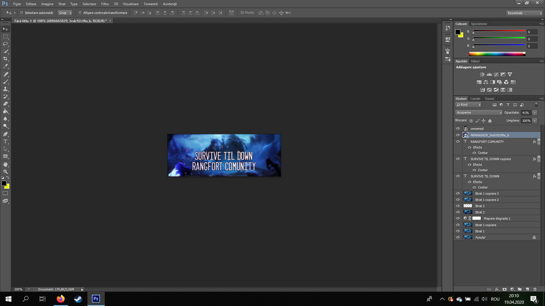545x306 pixels.
Task: Add a Brightness/Contrast adjustment
Action: pyautogui.click(x=482, y=74)
